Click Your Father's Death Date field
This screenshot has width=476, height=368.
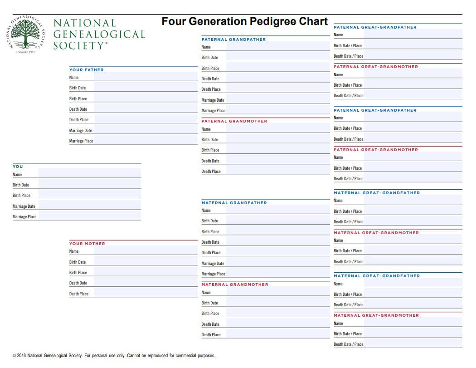(146, 108)
